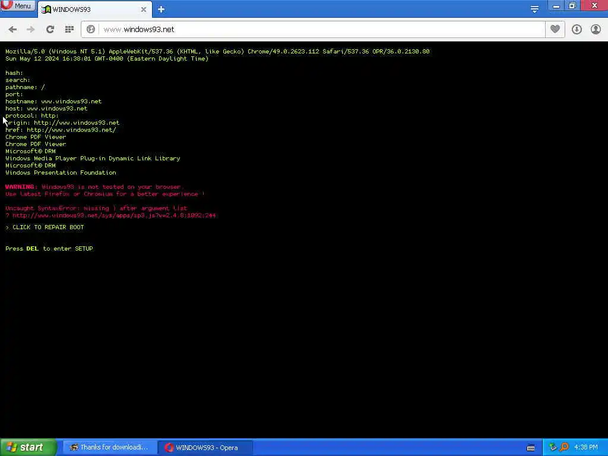
Task: Click the 'pathname: /' line
Action: click(x=25, y=87)
